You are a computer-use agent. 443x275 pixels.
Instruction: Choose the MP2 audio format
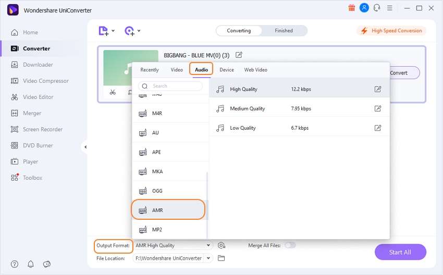[169, 230]
